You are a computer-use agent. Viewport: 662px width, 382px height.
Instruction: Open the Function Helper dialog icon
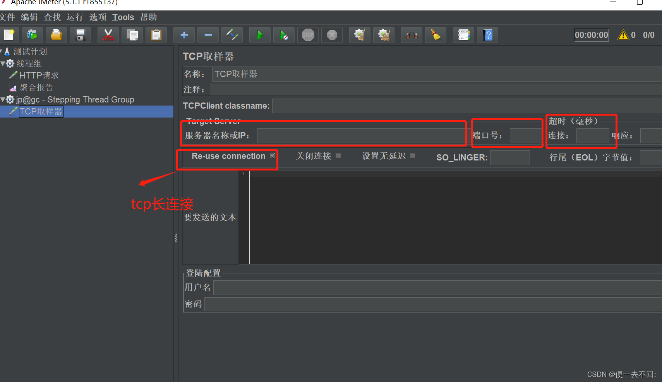pos(464,35)
